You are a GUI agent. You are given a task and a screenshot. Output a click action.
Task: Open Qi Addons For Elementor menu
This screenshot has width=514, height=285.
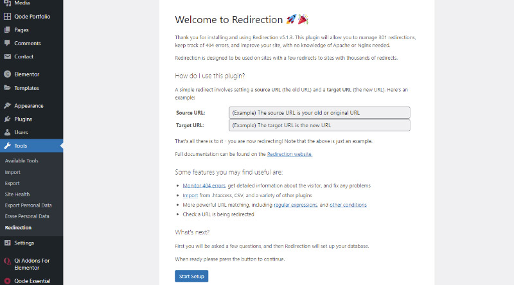(x=31, y=264)
